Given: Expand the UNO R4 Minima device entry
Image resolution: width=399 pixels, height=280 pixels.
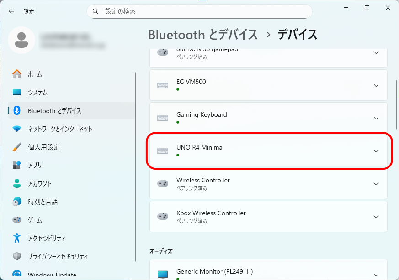Looking at the screenshot, I should (x=376, y=151).
